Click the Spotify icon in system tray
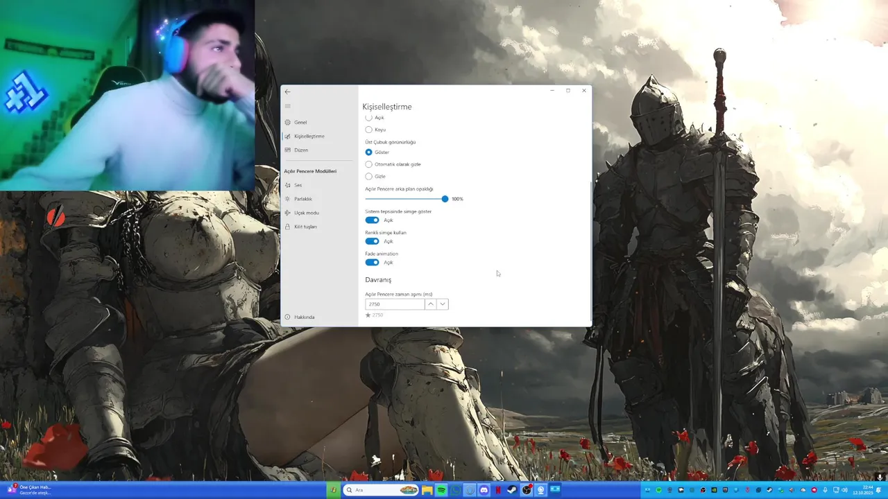The height and width of the screenshot is (499, 888). coord(658,490)
